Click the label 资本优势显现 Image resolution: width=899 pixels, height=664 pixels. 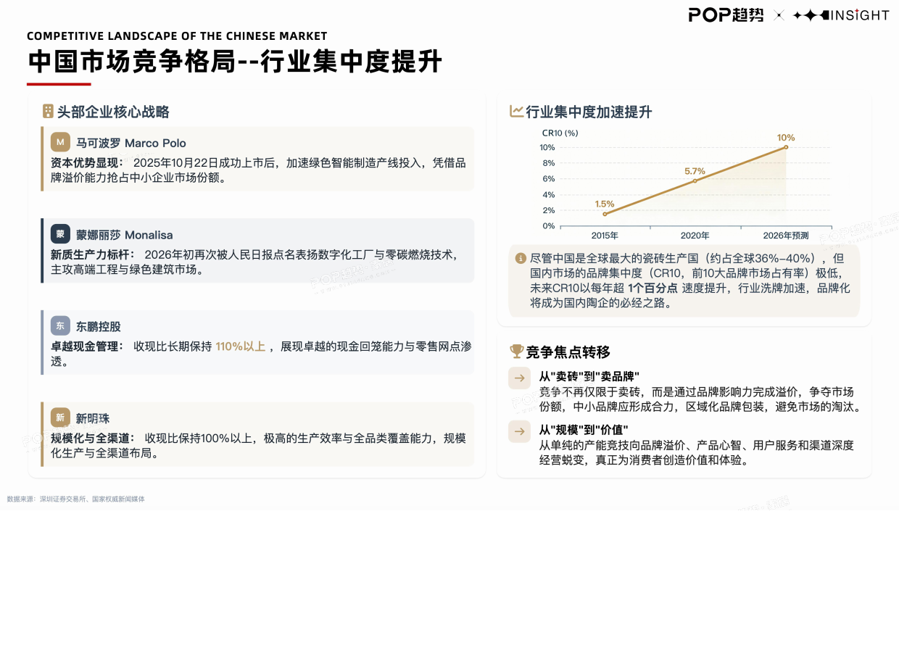point(86,163)
